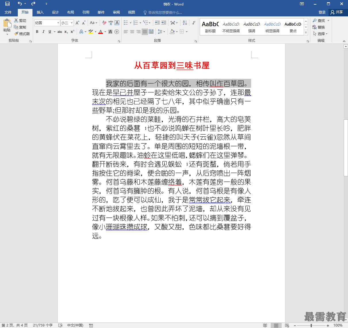Open the numbering list dropdown arrow
This screenshot has height=328, width=348.
coord(140,23)
